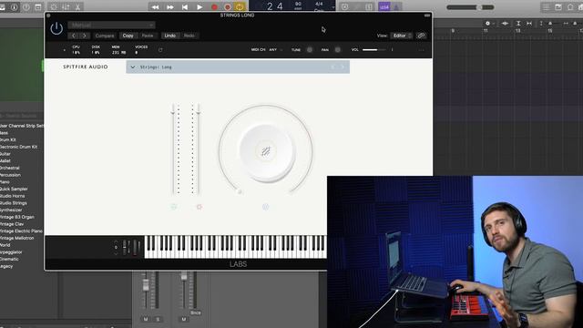583x328 pixels.
Task: Click the PAN knob
Action: [338, 49]
